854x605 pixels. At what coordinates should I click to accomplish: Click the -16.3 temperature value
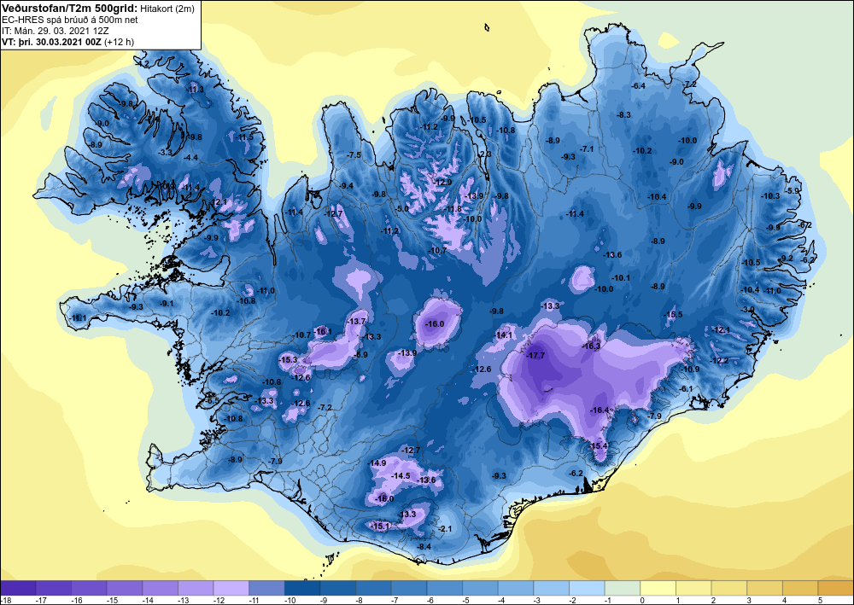(591, 346)
